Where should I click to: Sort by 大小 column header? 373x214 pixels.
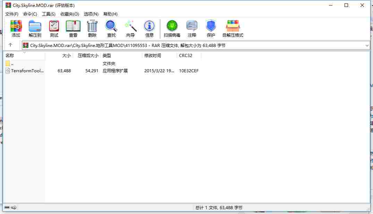(66, 55)
